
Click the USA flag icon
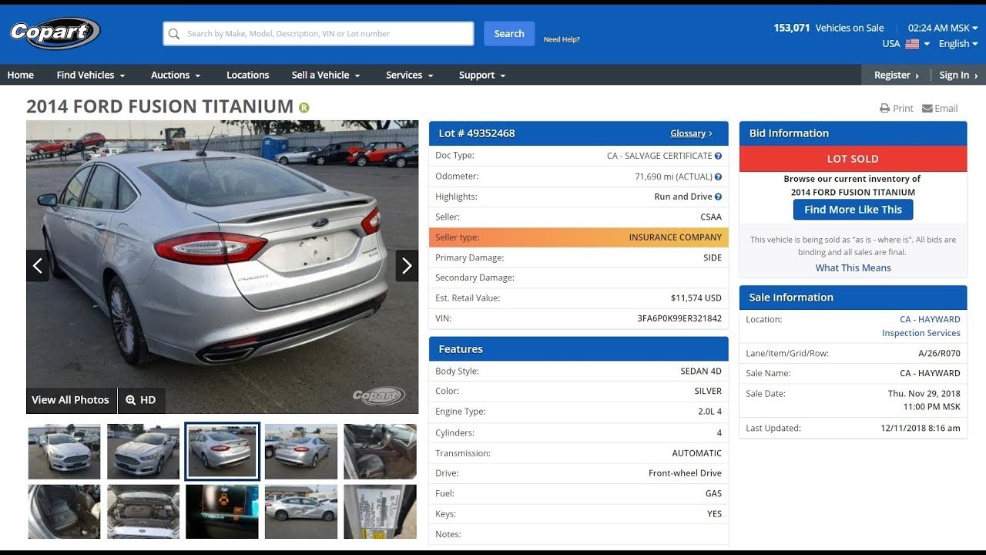912,44
